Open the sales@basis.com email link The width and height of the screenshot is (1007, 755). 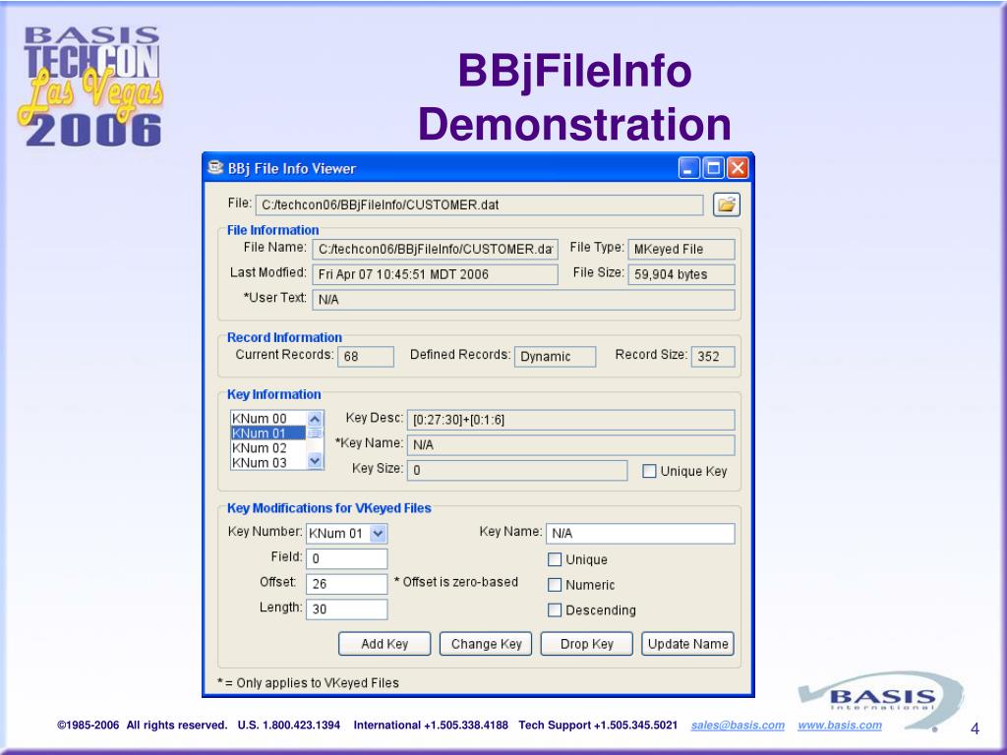[738, 725]
